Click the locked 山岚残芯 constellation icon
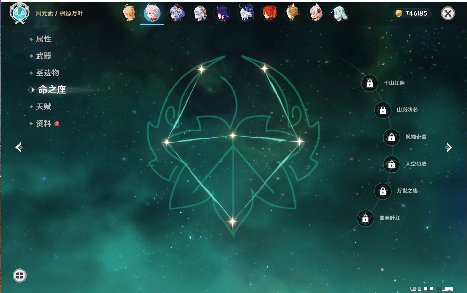 click(383, 110)
